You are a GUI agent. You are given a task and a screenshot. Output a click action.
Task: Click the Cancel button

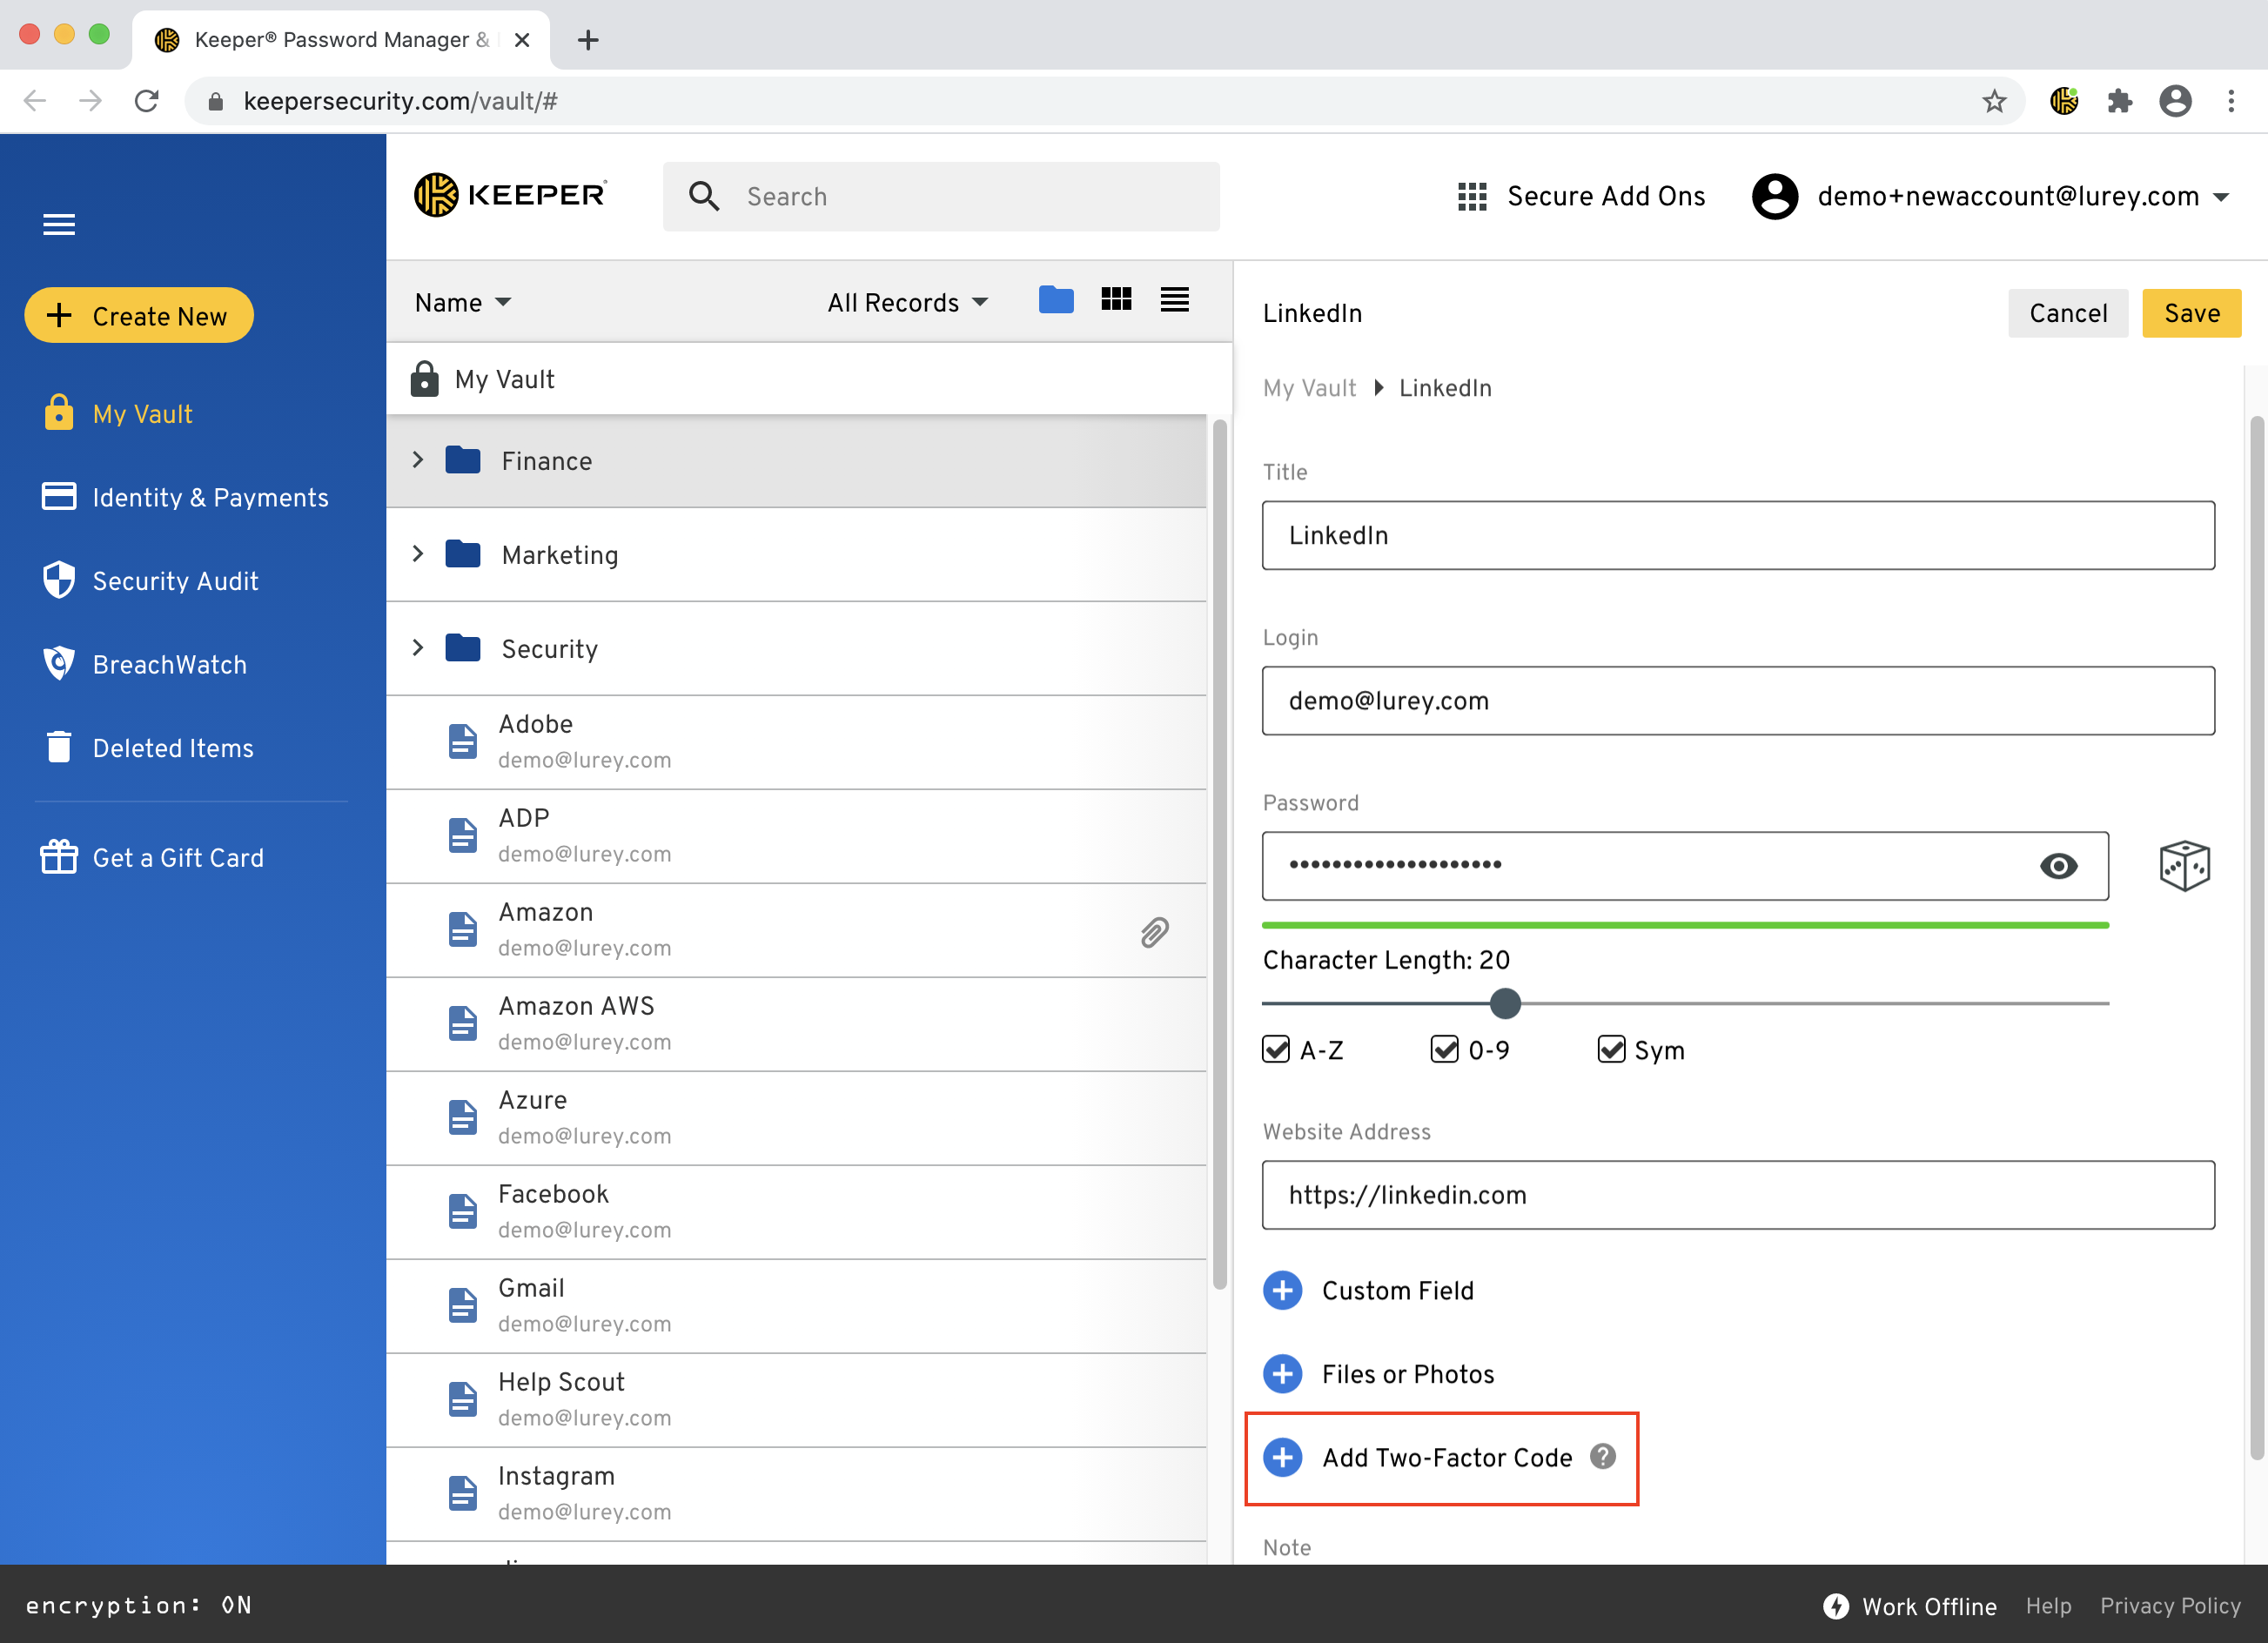(x=2067, y=313)
